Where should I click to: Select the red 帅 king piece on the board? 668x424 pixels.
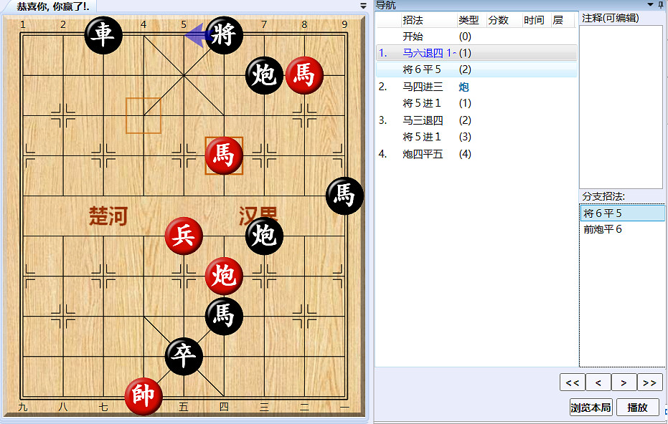(144, 397)
